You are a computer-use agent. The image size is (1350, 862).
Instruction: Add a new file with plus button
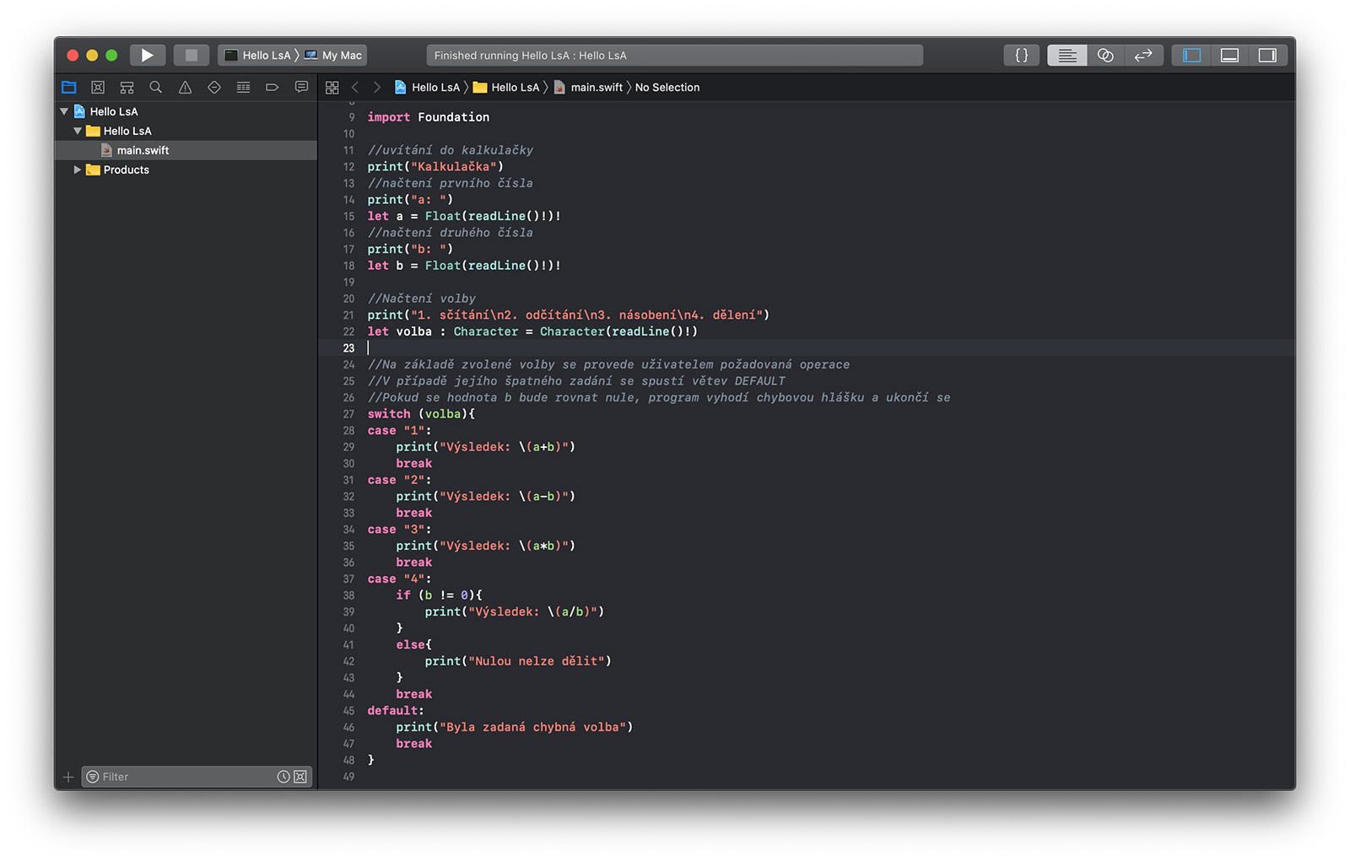[x=68, y=777]
